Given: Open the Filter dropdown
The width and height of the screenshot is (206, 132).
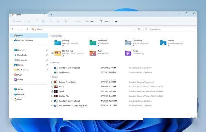Looking at the screenshot, I should [x=105, y=21].
